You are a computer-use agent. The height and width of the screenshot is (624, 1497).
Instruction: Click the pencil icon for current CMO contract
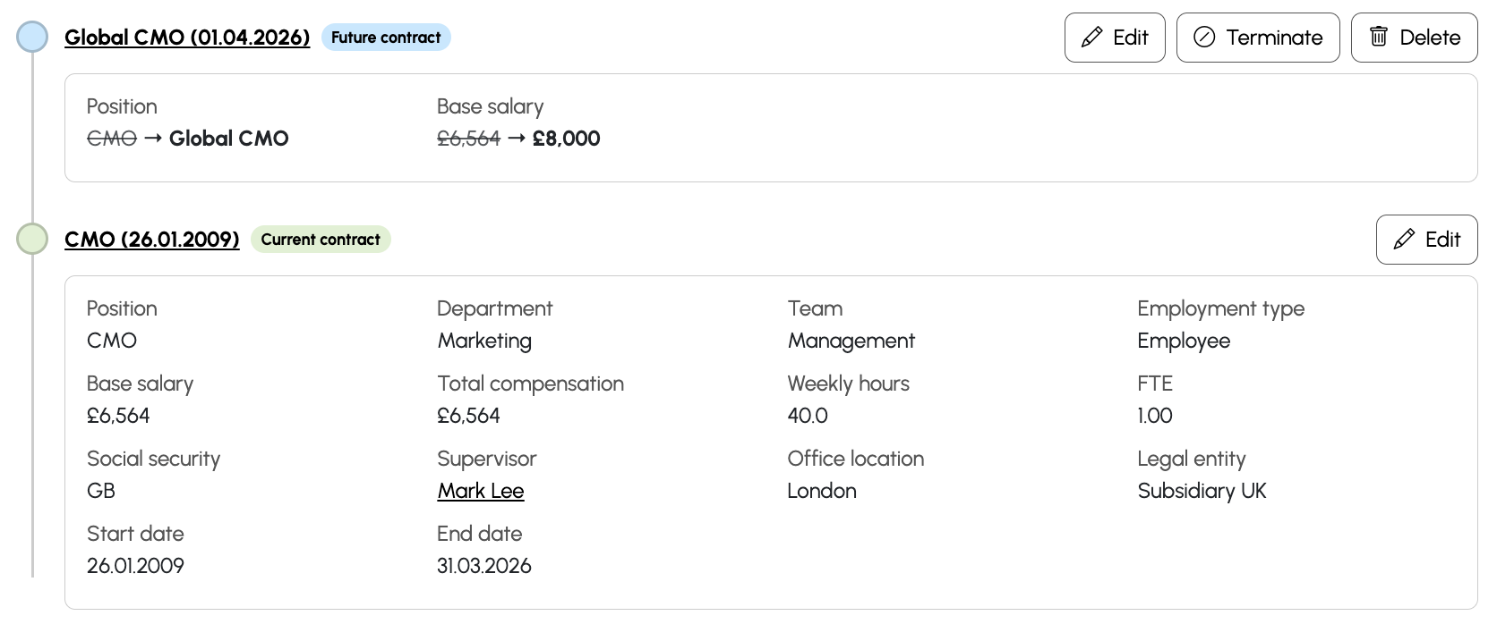coord(1404,240)
